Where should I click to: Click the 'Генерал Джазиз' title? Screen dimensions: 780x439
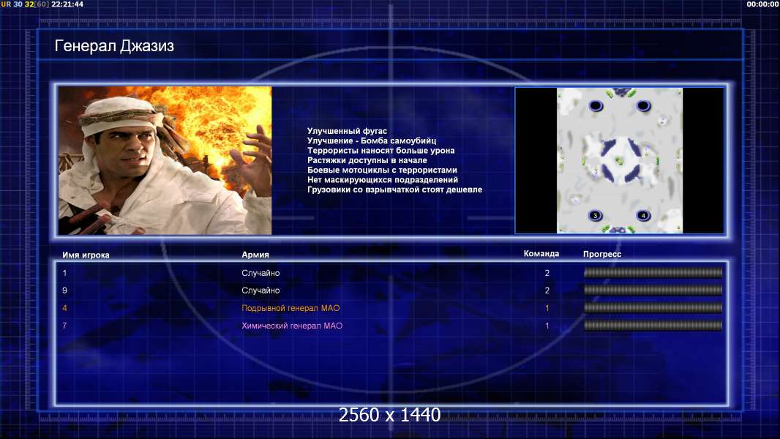coord(114,46)
